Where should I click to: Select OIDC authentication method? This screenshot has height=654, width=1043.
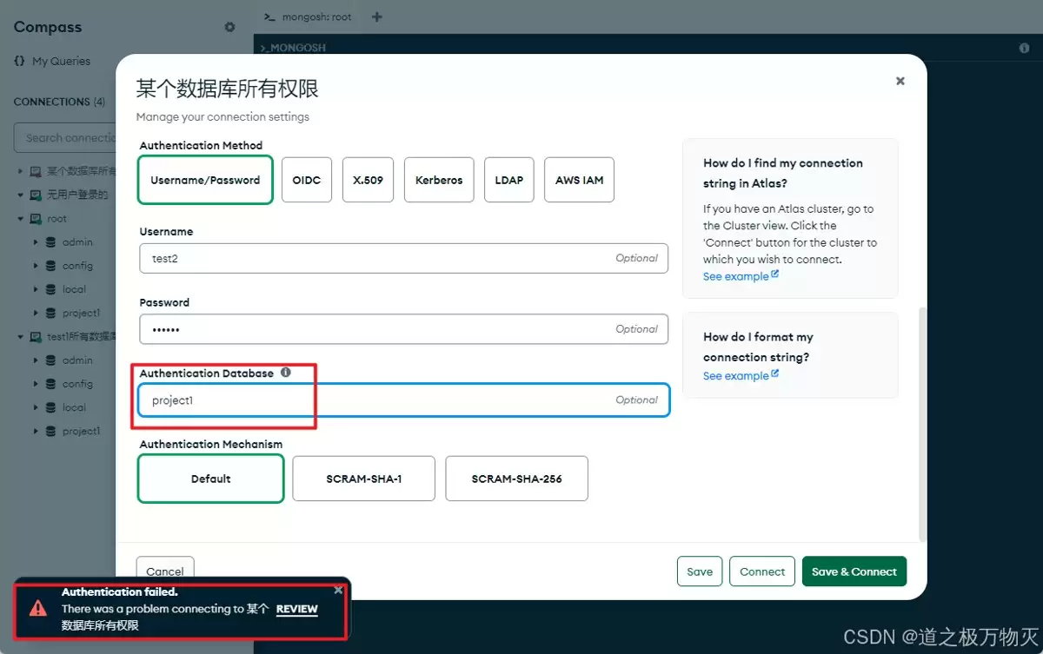pos(306,180)
